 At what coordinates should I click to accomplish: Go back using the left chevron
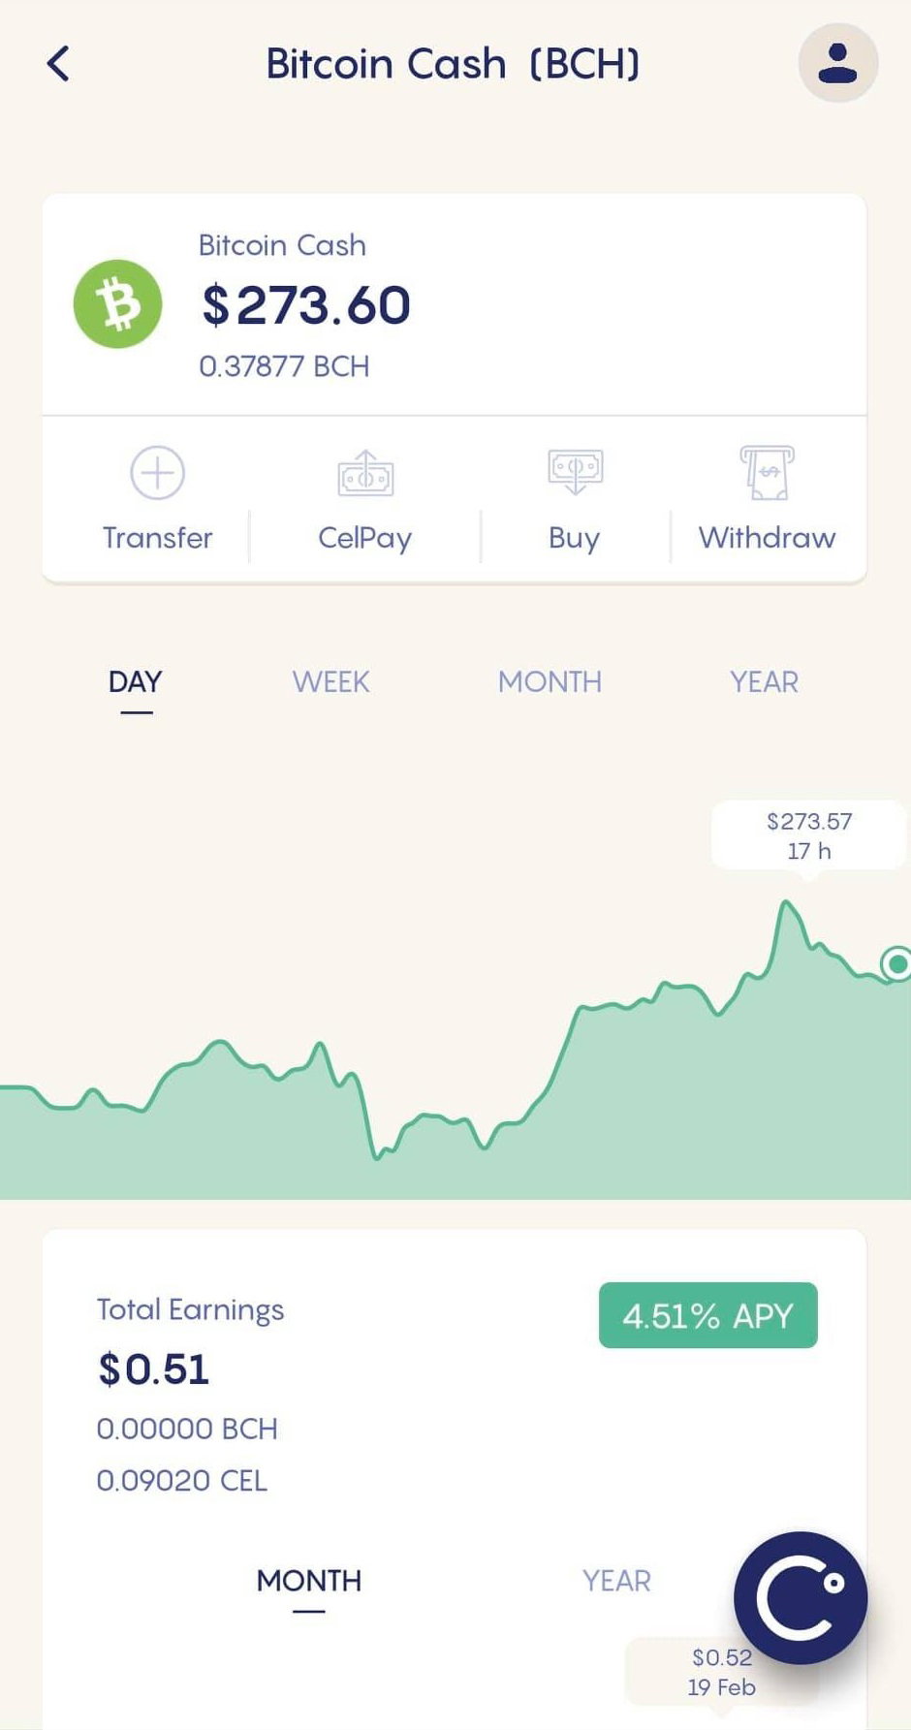[x=58, y=64]
